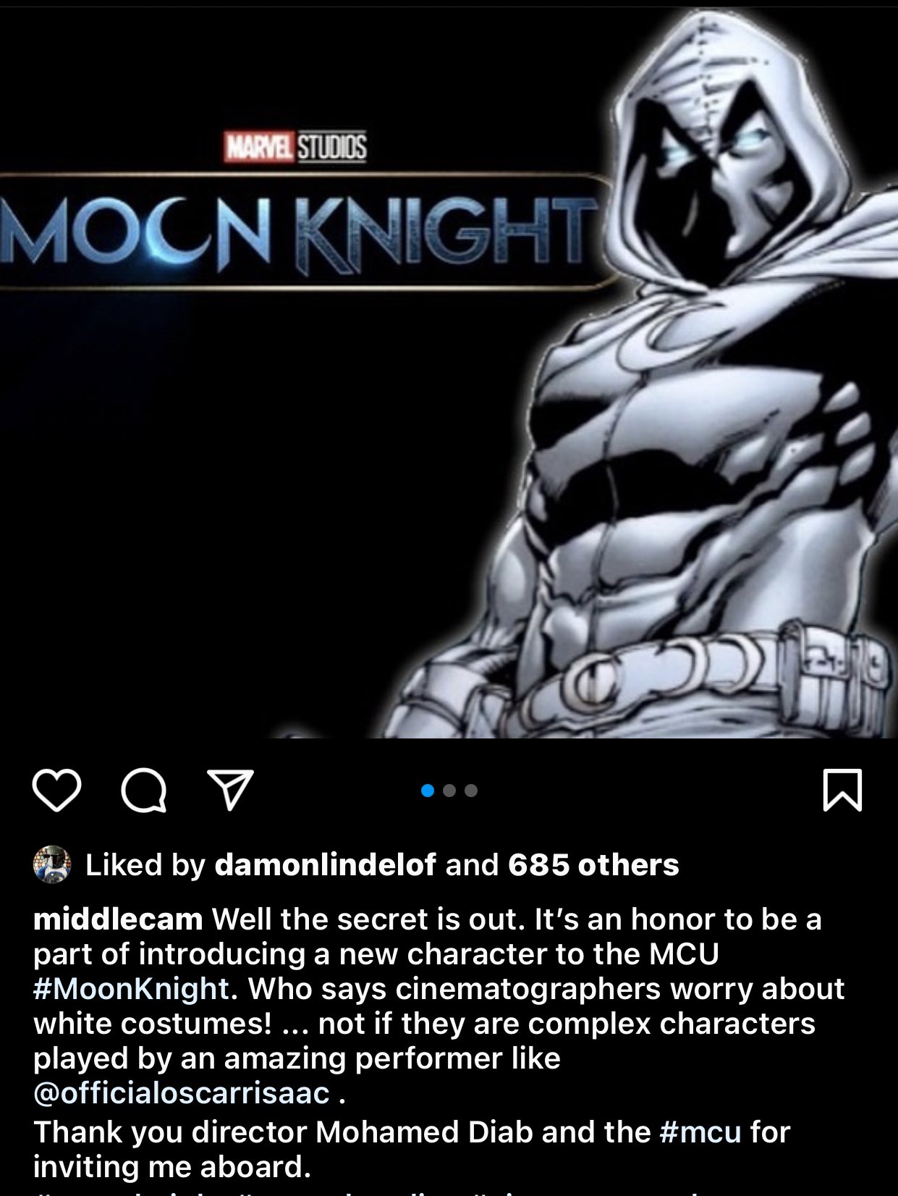Tap the "Liked by" text
This screenshot has height=1196, width=898.
[145, 864]
